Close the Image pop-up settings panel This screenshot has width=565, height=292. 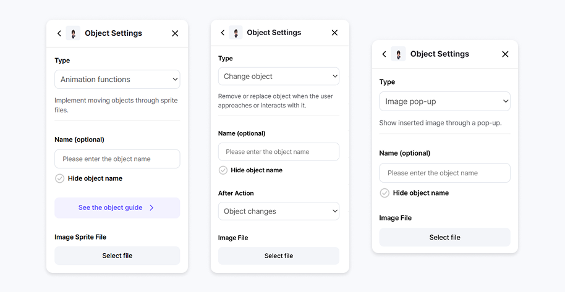505,54
